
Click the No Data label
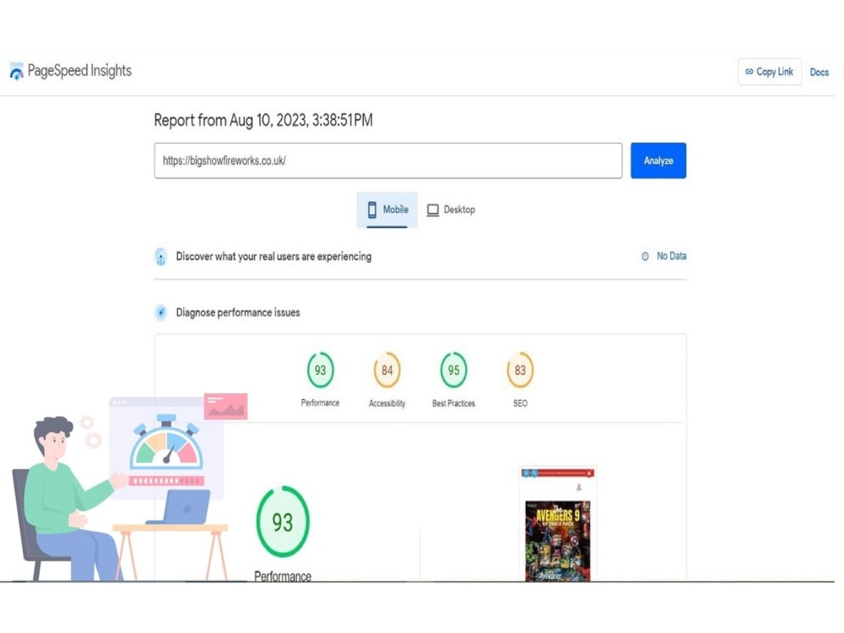tap(671, 257)
